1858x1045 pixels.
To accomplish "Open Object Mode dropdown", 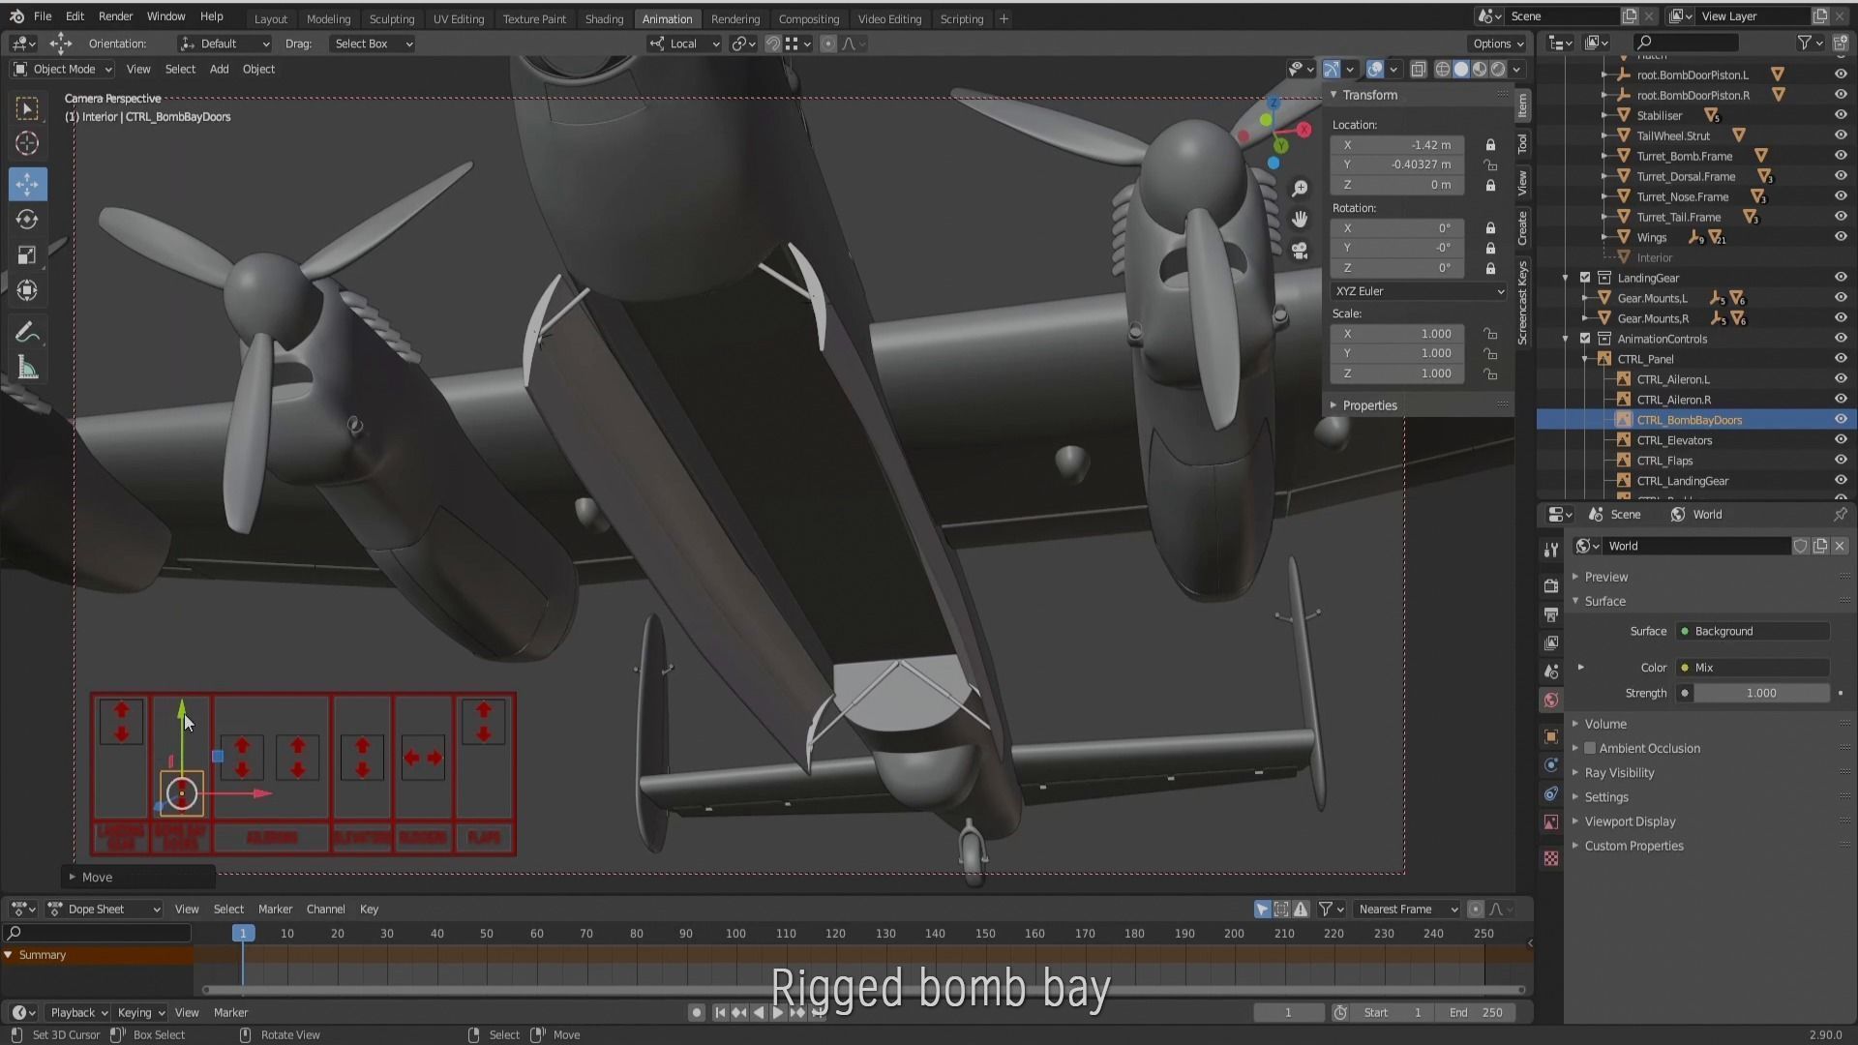I will point(63,69).
